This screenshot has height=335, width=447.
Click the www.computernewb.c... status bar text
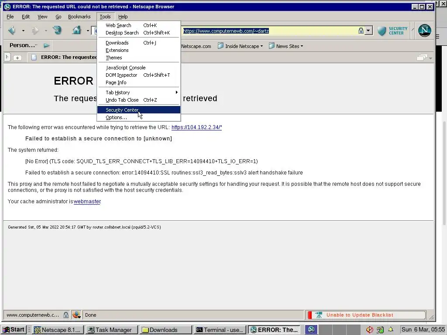point(33,315)
